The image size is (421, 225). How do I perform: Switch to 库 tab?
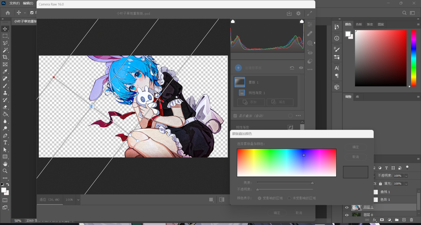click(x=358, y=97)
